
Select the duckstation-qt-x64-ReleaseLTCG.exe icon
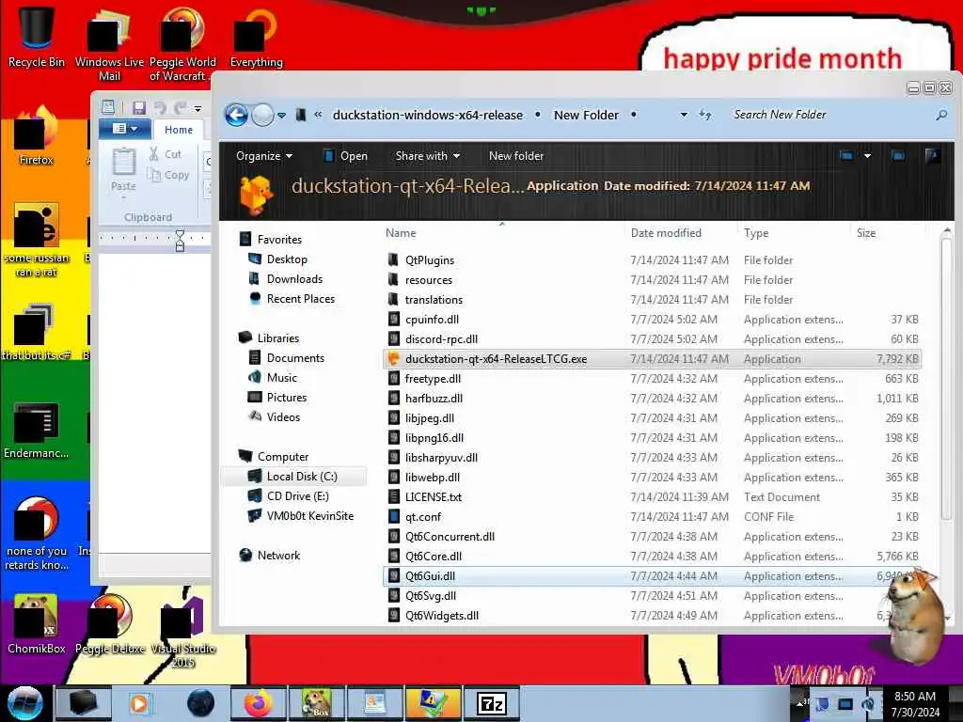tap(394, 358)
